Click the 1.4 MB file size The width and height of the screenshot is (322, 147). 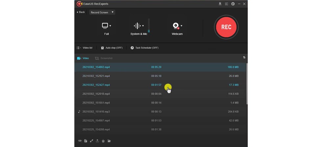[235, 103]
